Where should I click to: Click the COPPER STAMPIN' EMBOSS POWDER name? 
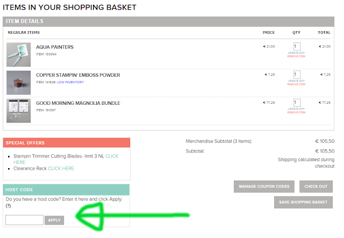[x=78, y=75]
